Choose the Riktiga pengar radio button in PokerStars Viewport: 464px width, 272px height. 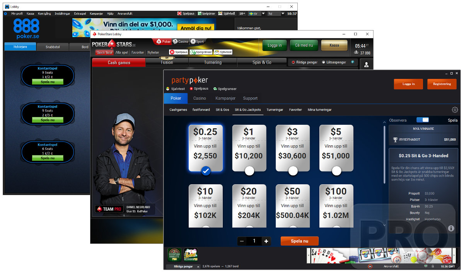click(293, 62)
